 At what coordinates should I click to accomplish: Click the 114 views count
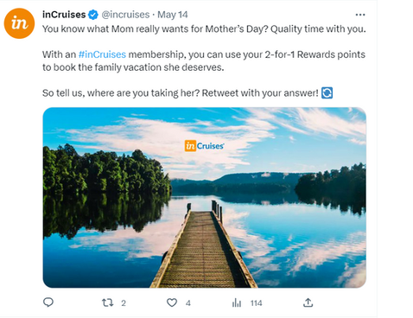click(x=256, y=303)
